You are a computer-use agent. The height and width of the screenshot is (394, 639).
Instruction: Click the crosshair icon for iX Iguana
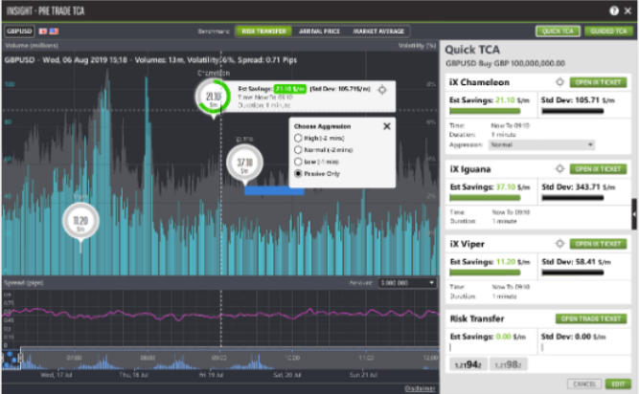(x=559, y=168)
